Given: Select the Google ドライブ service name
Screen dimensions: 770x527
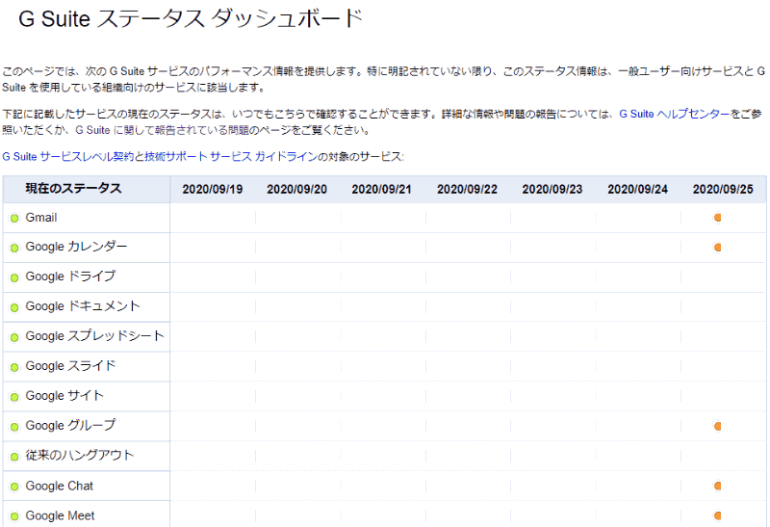Looking at the screenshot, I should [70, 277].
